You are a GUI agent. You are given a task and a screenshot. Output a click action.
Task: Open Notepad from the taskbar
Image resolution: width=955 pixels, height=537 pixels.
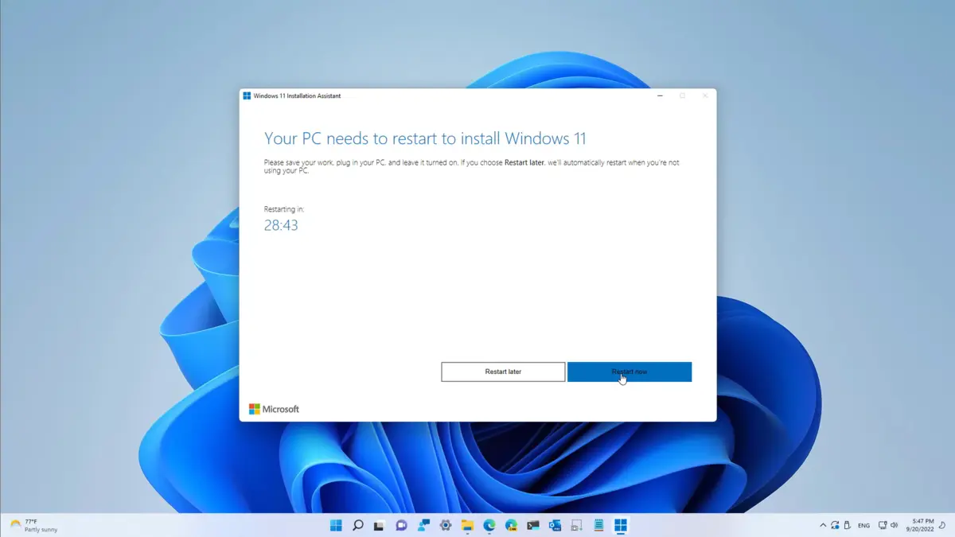598,525
